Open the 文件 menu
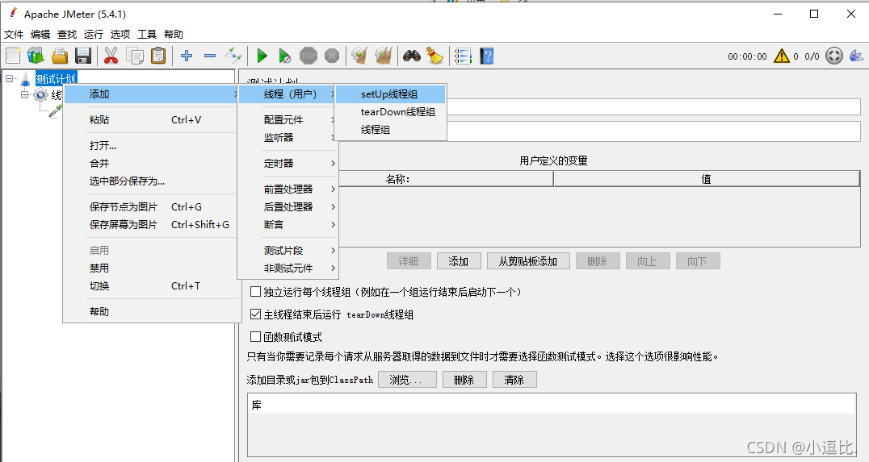 pos(14,35)
